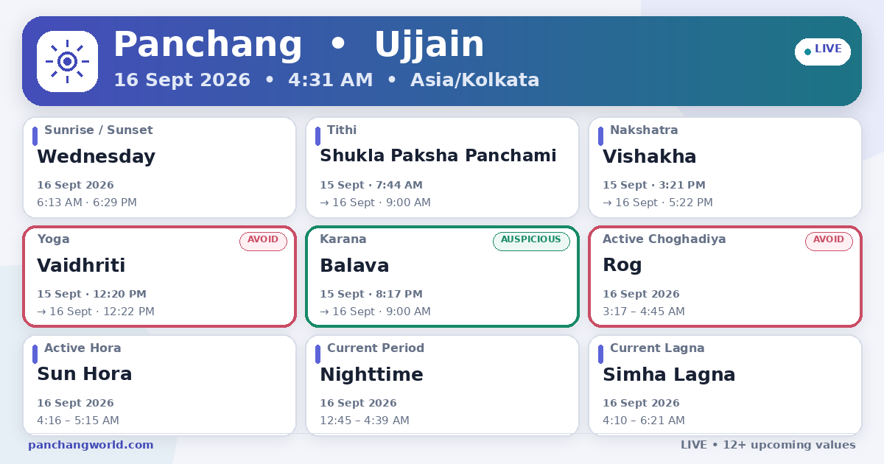Viewport: 884px width, 464px height.
Task: Click the Panchang Ujjain header title
Action: (299, 45)
